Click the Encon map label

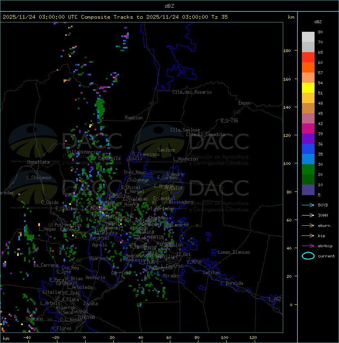coord(244,103)
